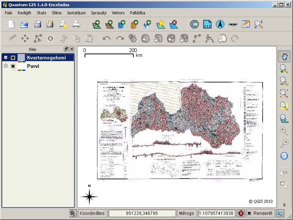Add a vector layer
This screenshot has height=220, width=293.
[x=97, y=24]
